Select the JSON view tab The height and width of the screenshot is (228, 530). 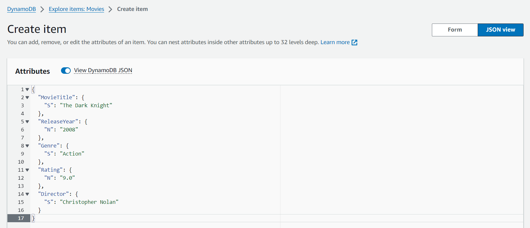pyautogui.click(x=500, y=30)
